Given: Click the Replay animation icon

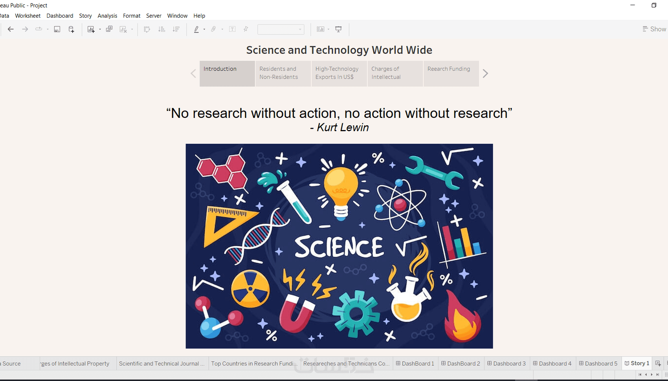Looking at the screenshot, I should tap(39, 29).
